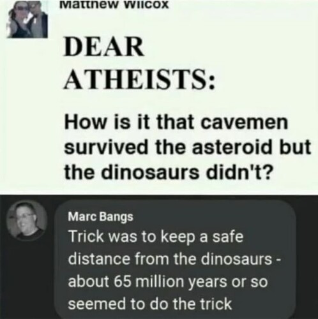This screenshot has height=319, width=318.
Task: Click the Matthew Wilcox author name
Action: [x=114, y=4]
